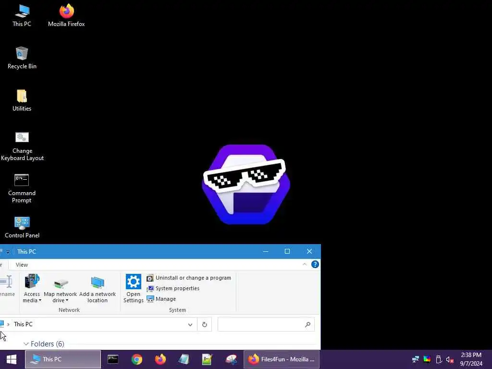The width and height of the screenshot is (492, 369).
Task: Switch to This PC taskbar button
Action: (x=63, y=359)
